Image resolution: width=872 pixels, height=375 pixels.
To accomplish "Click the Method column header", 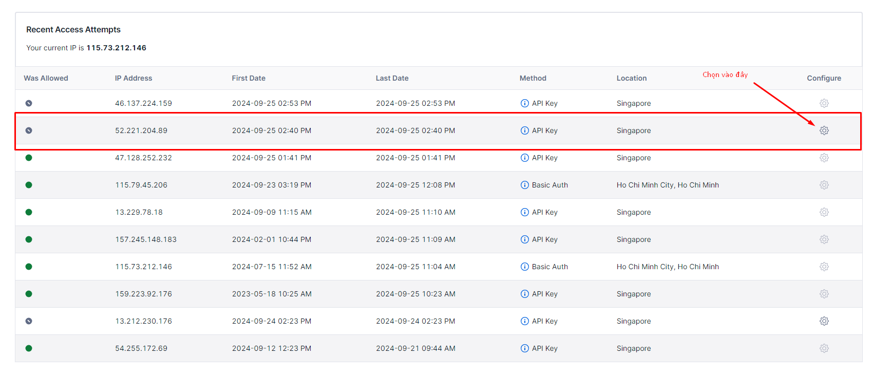I will coord(533,78).
